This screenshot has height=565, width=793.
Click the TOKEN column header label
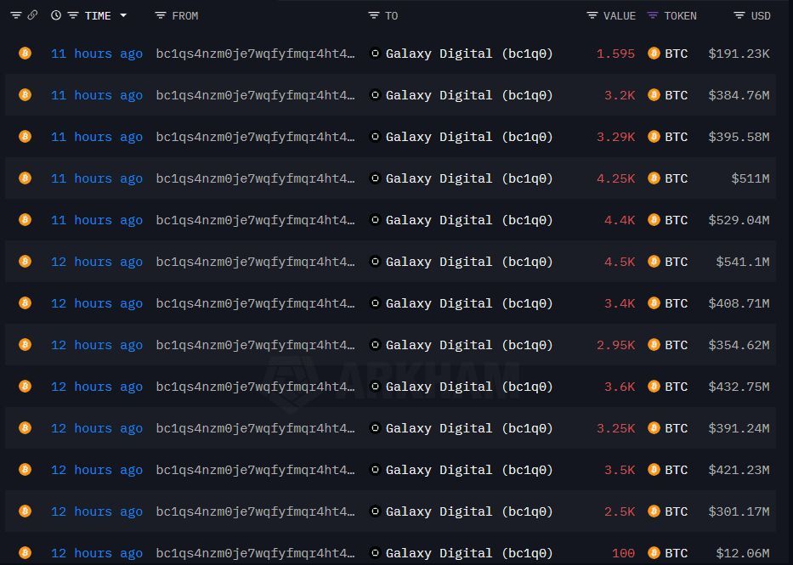pos(680,15)
